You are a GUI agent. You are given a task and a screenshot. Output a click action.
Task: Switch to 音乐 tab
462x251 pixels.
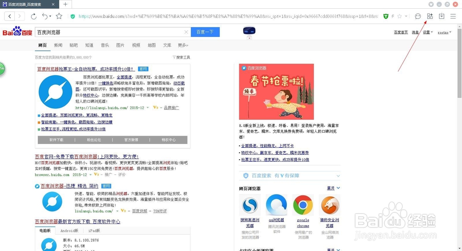(105, 45)
